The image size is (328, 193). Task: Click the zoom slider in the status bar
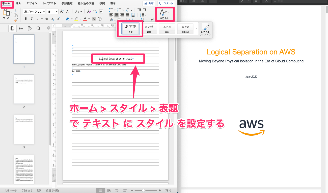[146, 190]
